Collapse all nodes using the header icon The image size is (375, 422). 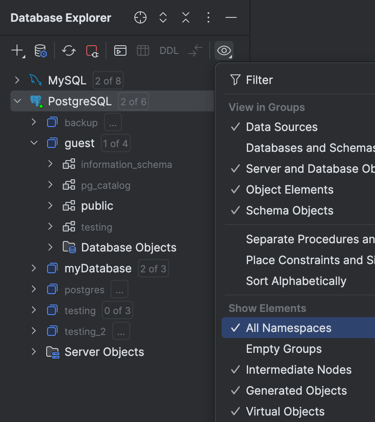(x=185, y=18)
